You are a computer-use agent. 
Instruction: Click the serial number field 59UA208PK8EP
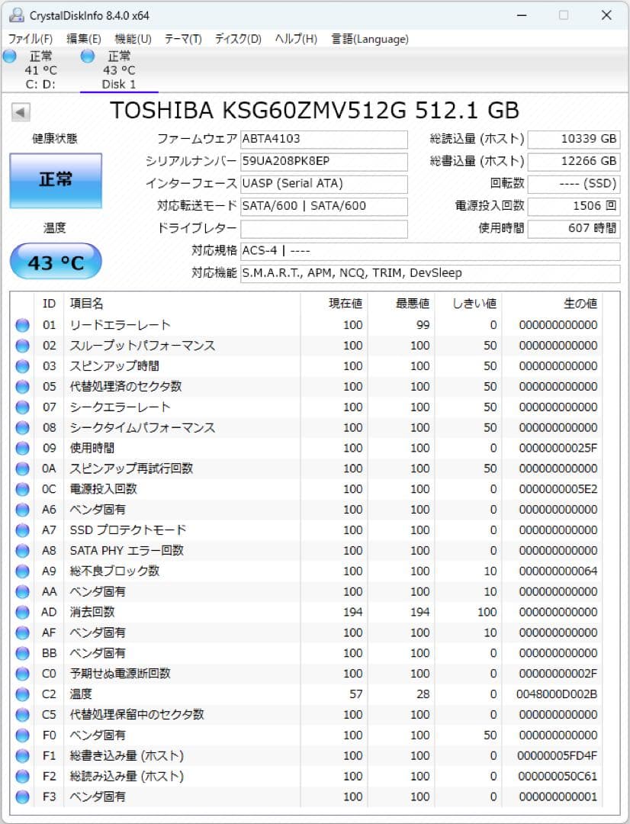(x=323, y=161)
